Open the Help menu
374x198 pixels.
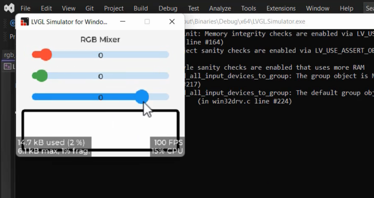tap(346, 9)
